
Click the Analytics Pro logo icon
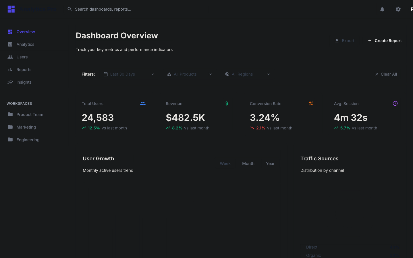coord(11,9)
